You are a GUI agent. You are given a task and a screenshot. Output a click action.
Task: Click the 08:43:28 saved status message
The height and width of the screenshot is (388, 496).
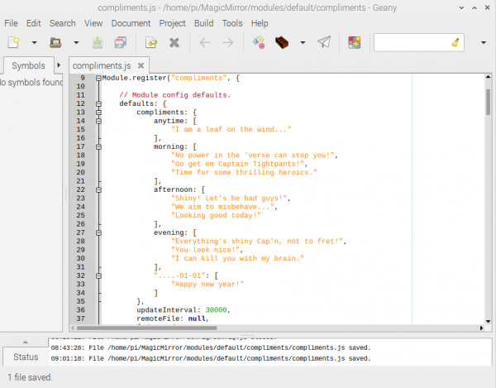[211, 347]
